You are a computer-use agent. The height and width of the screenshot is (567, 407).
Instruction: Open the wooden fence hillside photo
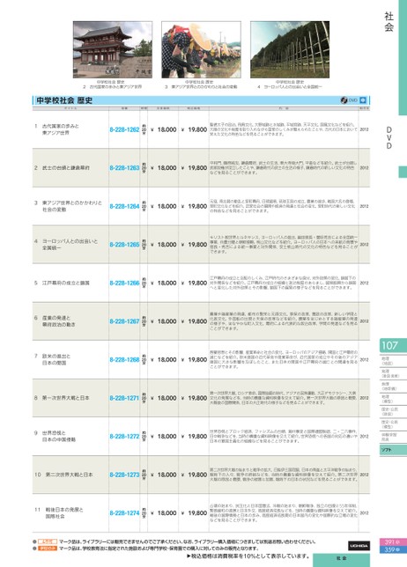(x=290, y=49)
